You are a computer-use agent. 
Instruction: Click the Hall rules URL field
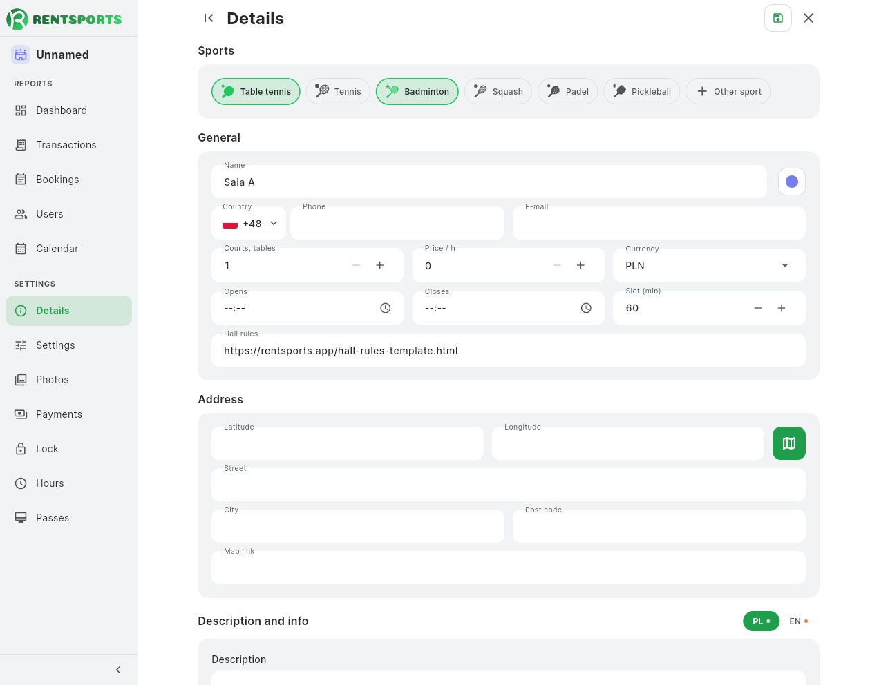[x=509, y=350]
